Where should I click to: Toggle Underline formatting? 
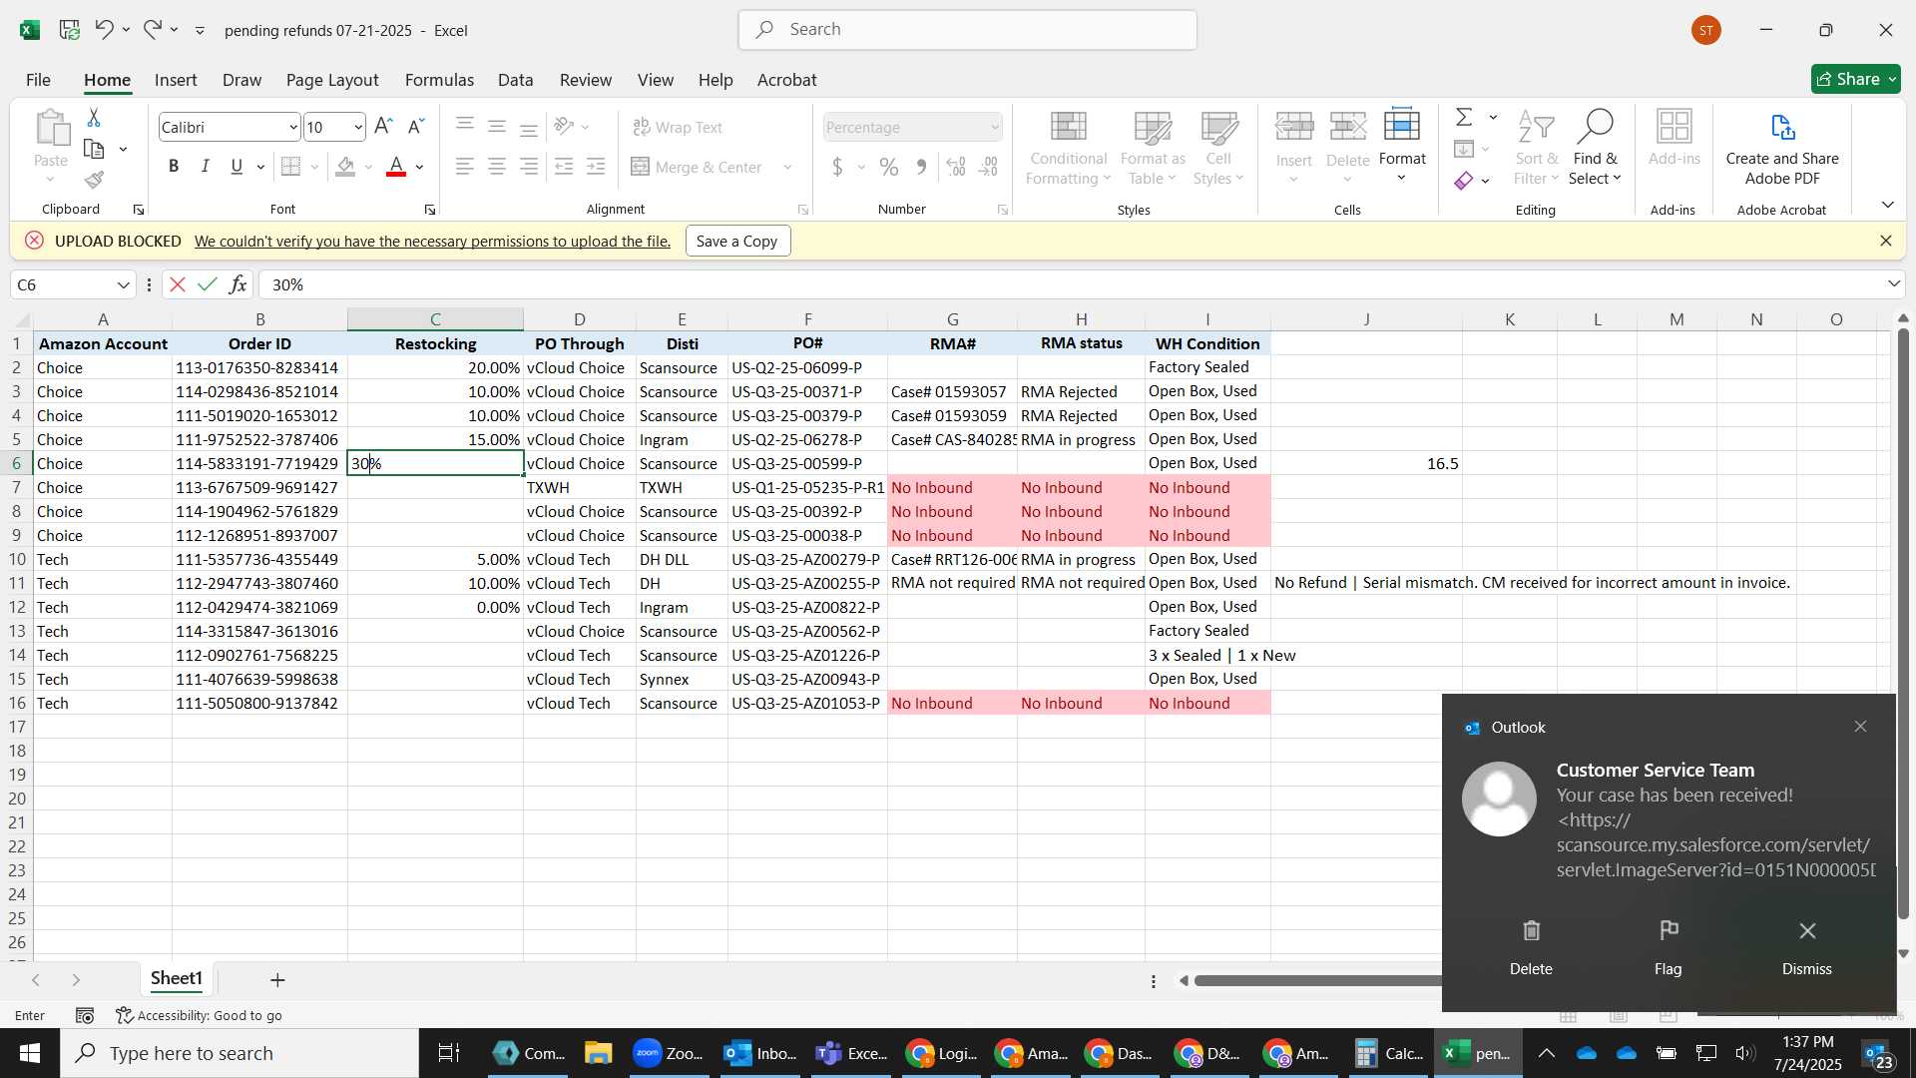click(237, 167)
